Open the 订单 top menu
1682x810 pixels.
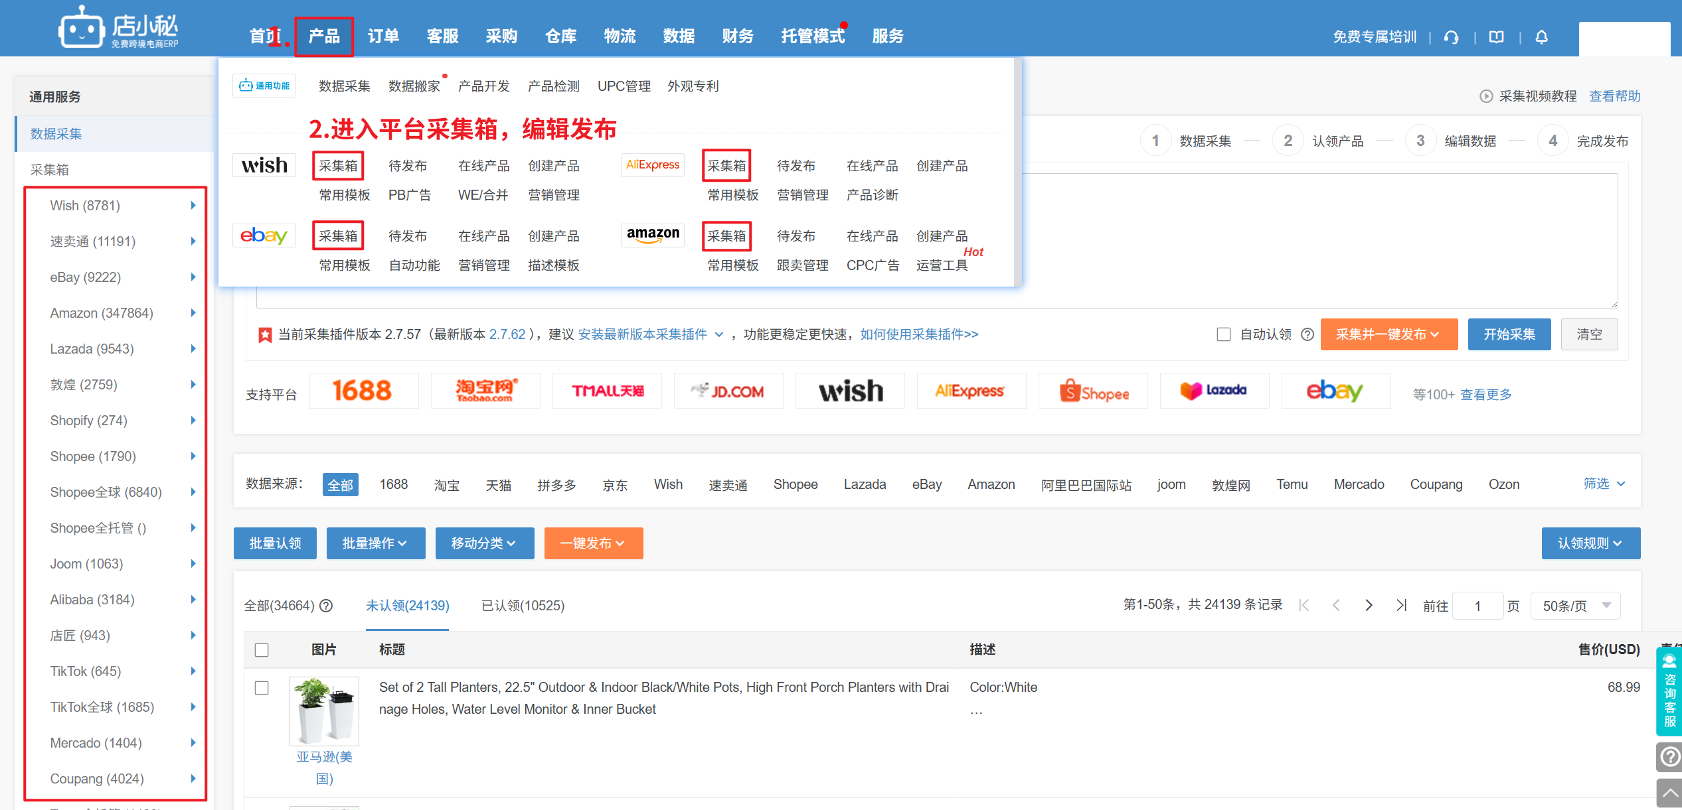(x=383, y=36)
